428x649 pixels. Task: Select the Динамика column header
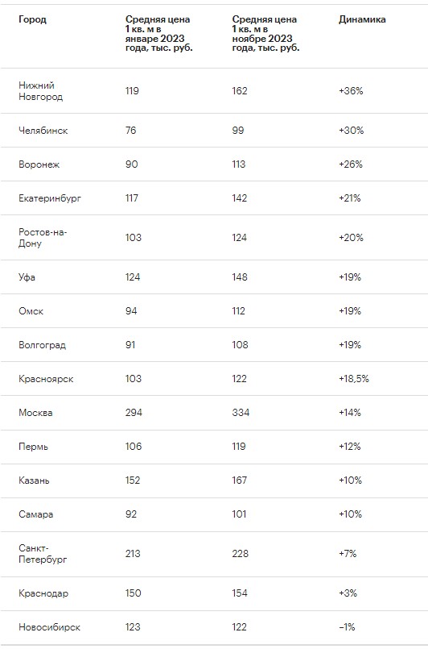coord(362,19)
